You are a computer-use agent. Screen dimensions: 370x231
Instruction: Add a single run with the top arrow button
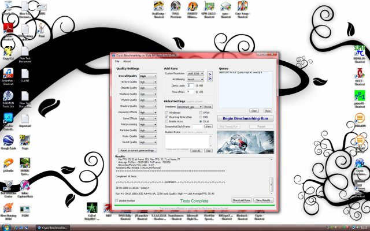pos(209,74)
